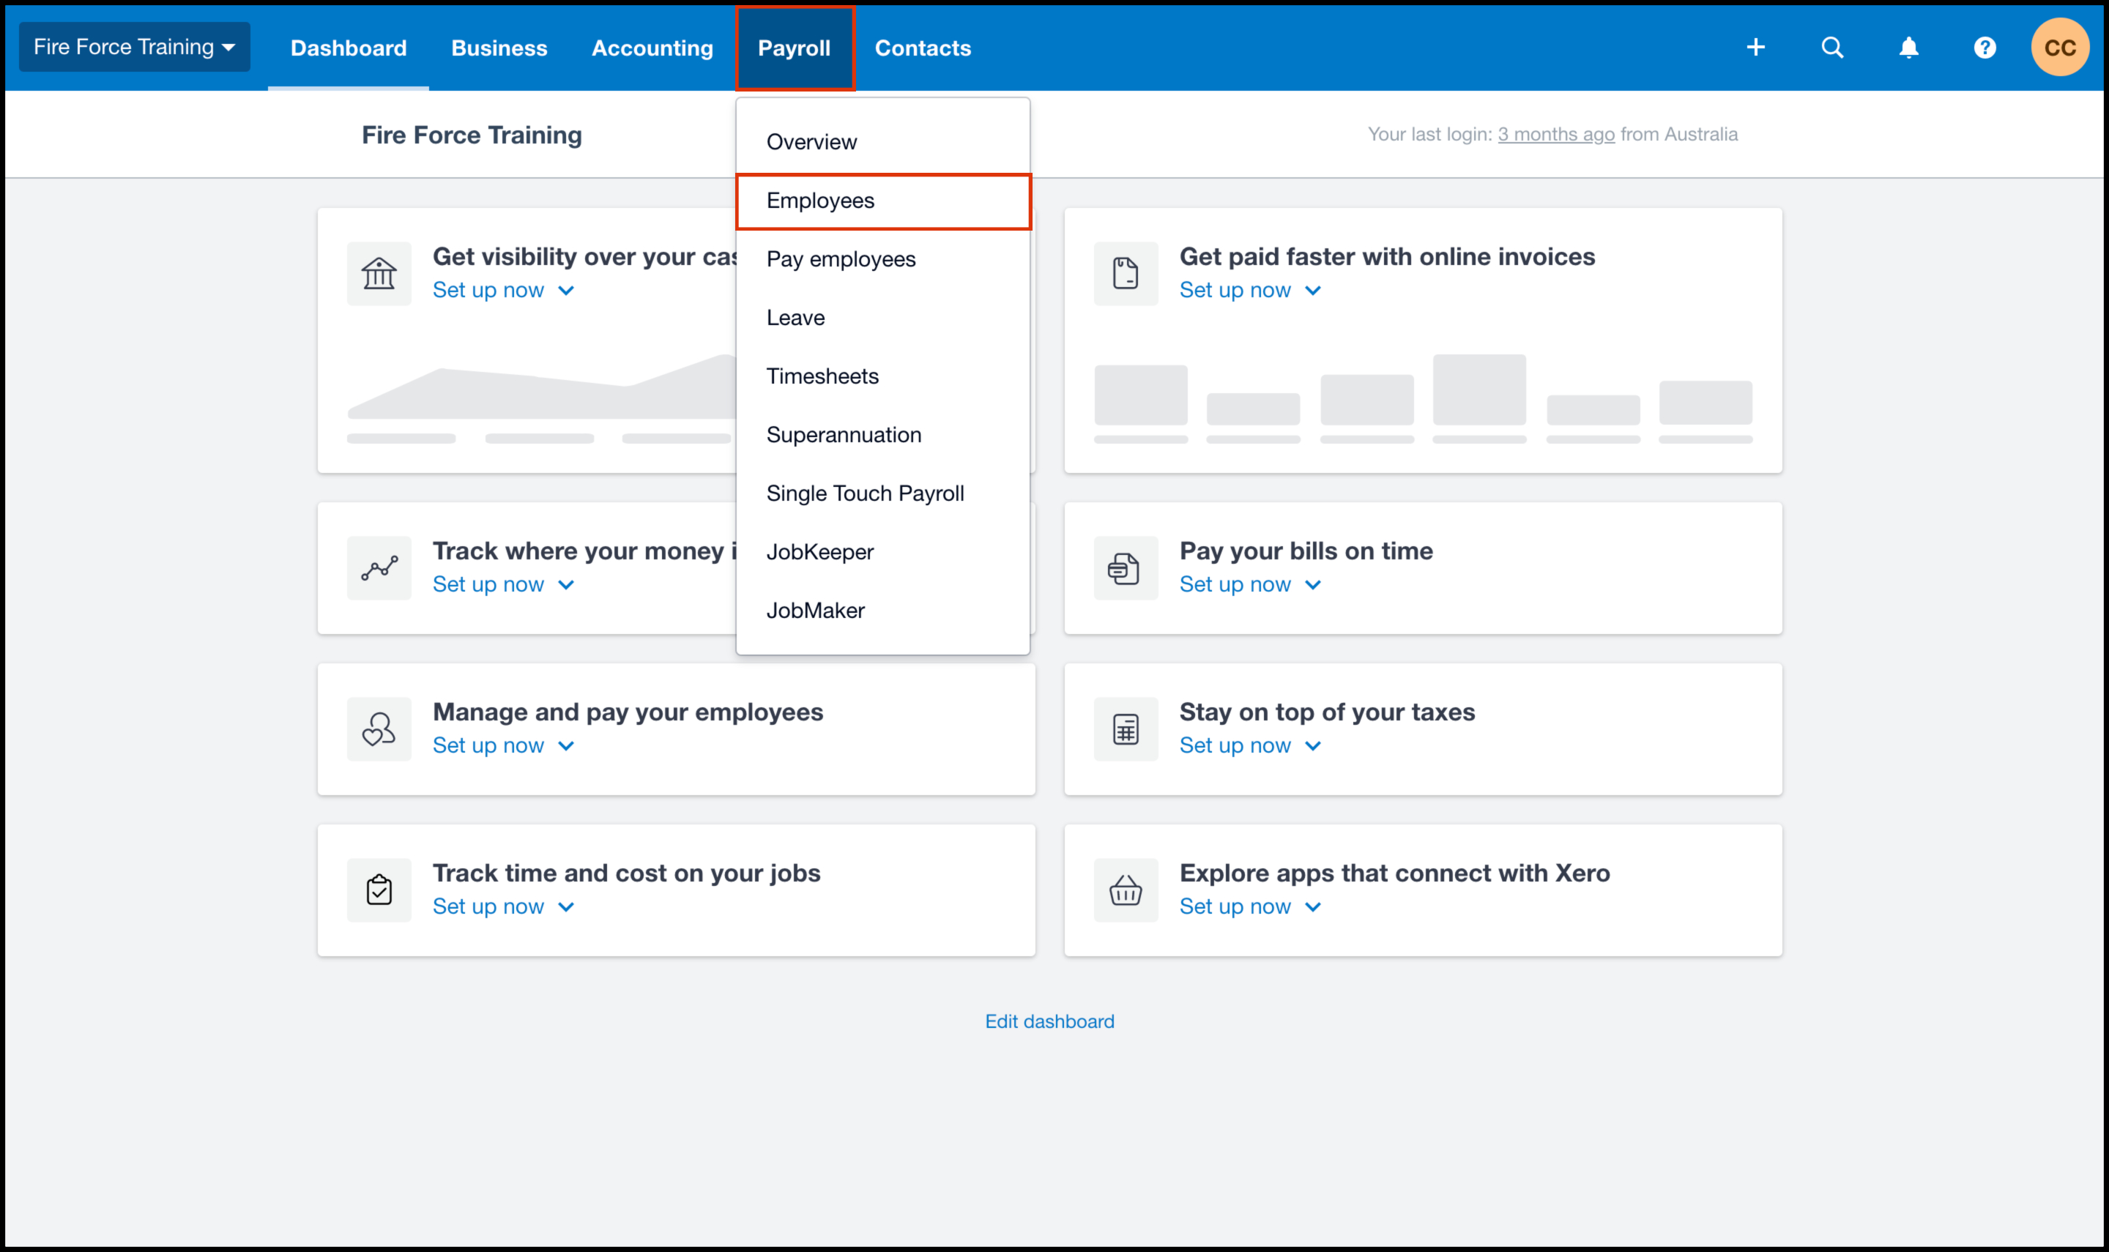Click the calculator icon for taxes
The width and height of the screenshot is (2109, 1252).
[x=1126, y=730]
